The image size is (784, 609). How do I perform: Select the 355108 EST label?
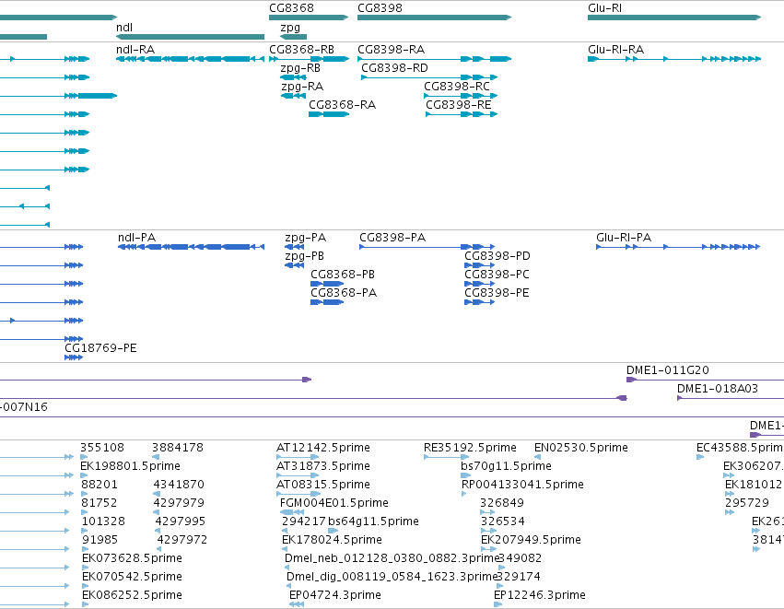(102, 448)
